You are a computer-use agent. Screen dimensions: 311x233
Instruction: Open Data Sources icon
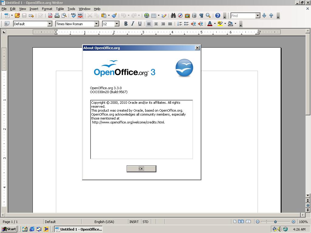pyautogui.click(x=194, y=15)
